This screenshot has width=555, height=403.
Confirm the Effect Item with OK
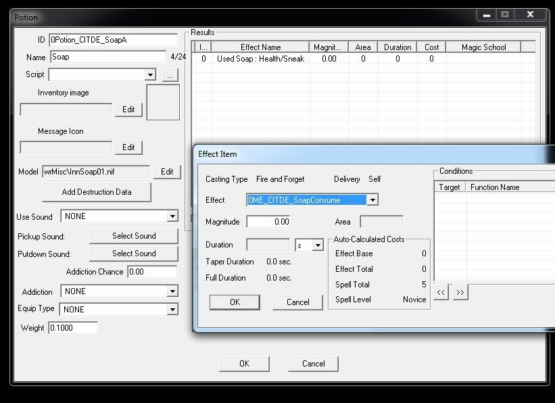coord(235,302)
